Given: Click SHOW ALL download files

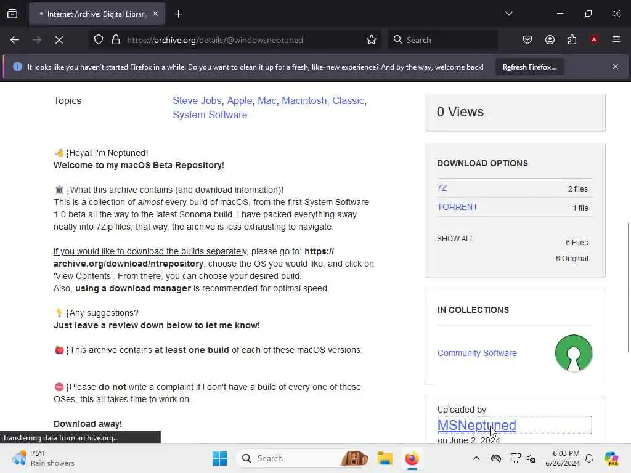Looking at the screenshot, I should (x=455, y=238).
